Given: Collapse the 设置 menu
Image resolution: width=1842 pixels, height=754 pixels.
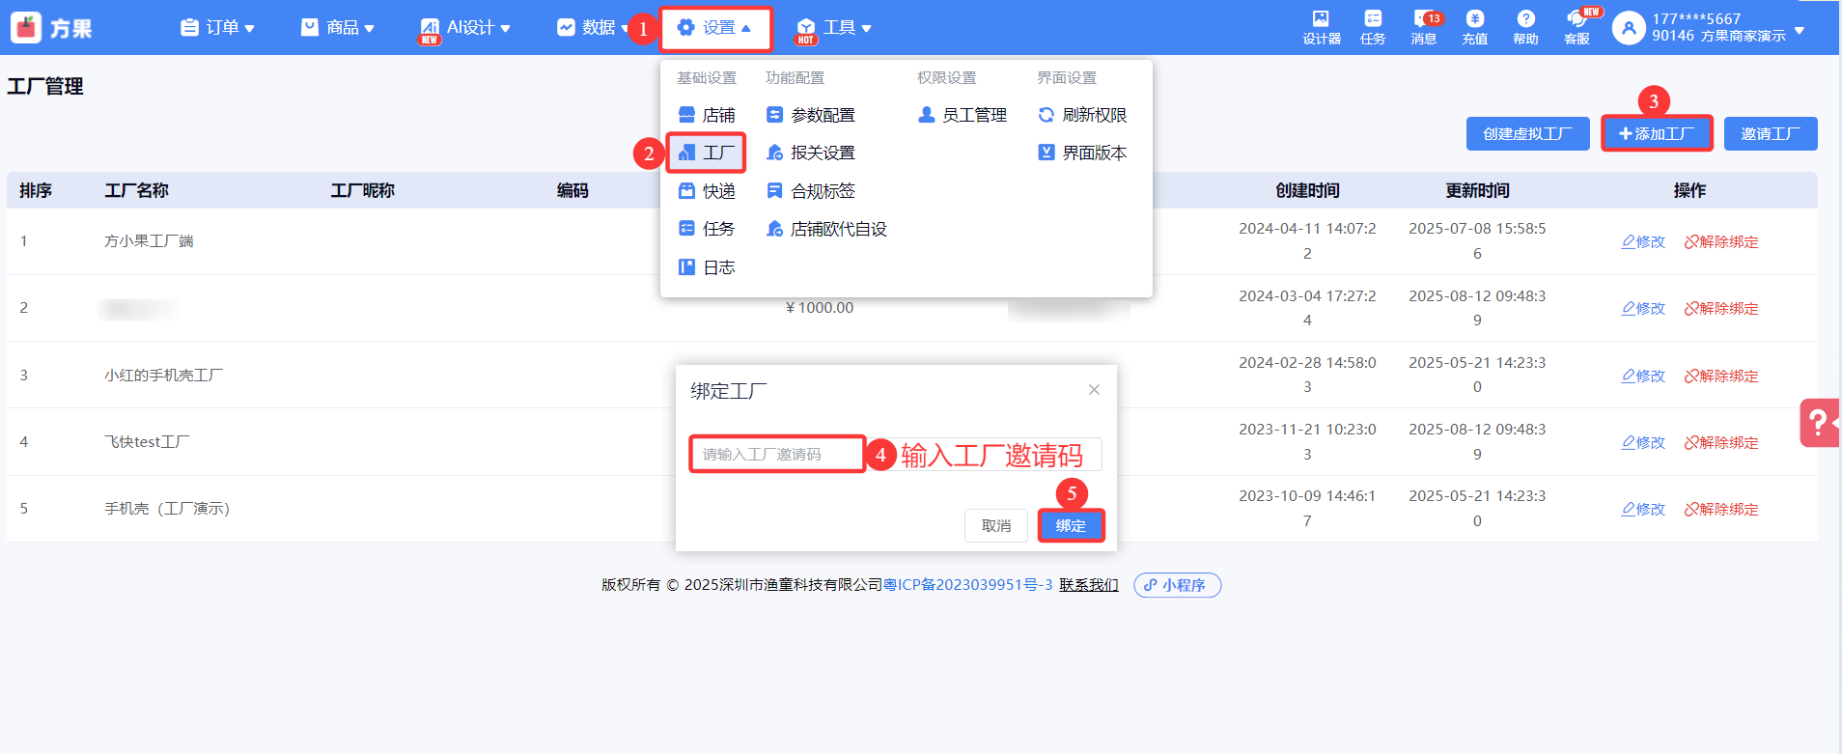Looking at the screenshot, I should point(715,28).
